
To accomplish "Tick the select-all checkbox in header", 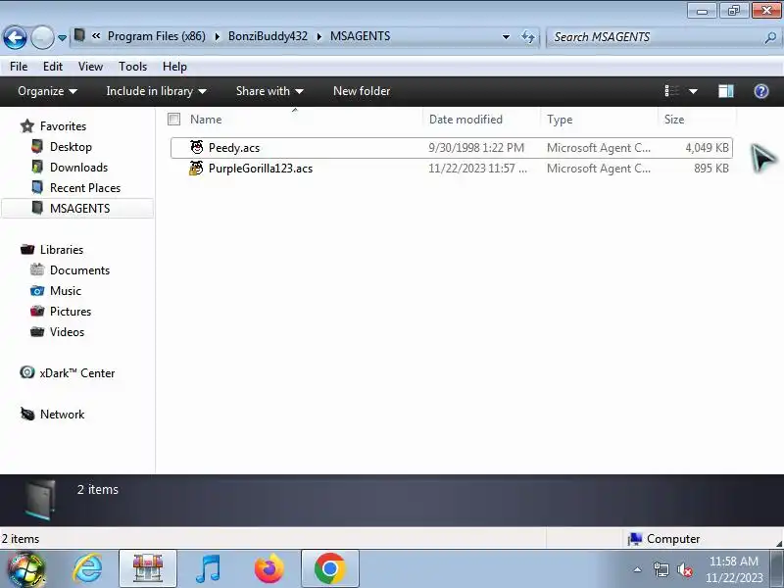I will pyautogui.click(x=174, y=119).
